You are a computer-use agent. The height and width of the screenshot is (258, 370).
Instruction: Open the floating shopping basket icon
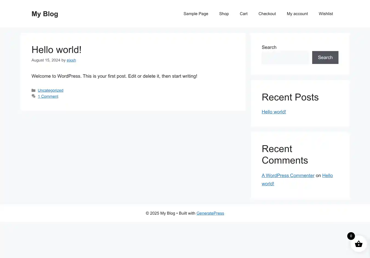(x=358, y=244)
